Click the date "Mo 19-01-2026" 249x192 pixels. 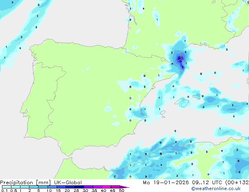(166, 183)
